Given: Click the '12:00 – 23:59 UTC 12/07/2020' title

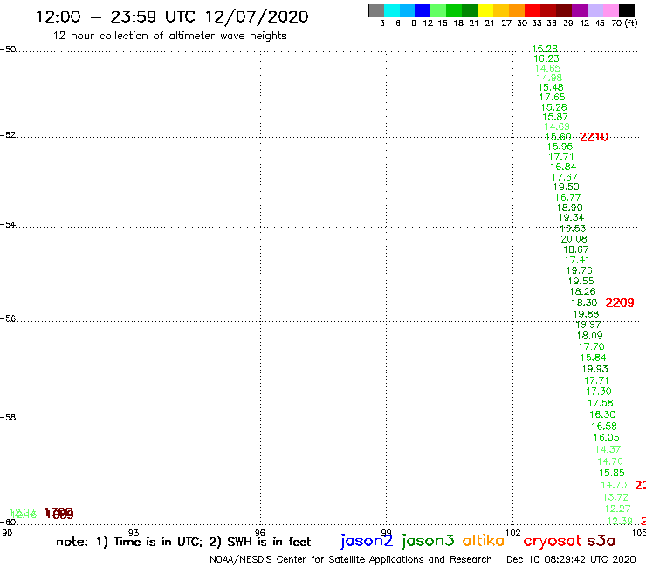Looking at the screenshot, I should pyautogui.click(x=172, y=17).
